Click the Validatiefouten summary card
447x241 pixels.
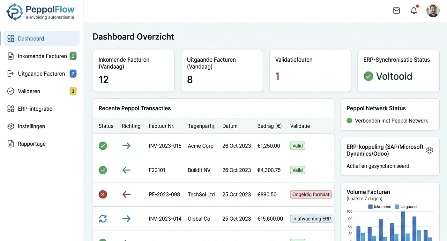[x=310, y=71]
